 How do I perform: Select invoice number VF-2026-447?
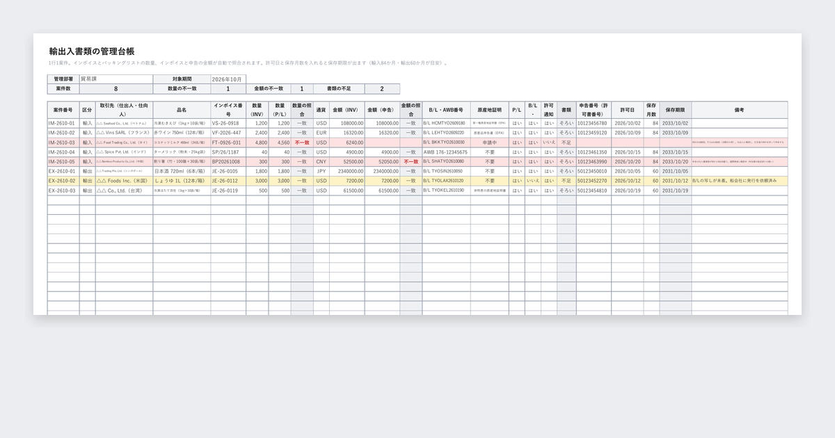click(228, 133)
